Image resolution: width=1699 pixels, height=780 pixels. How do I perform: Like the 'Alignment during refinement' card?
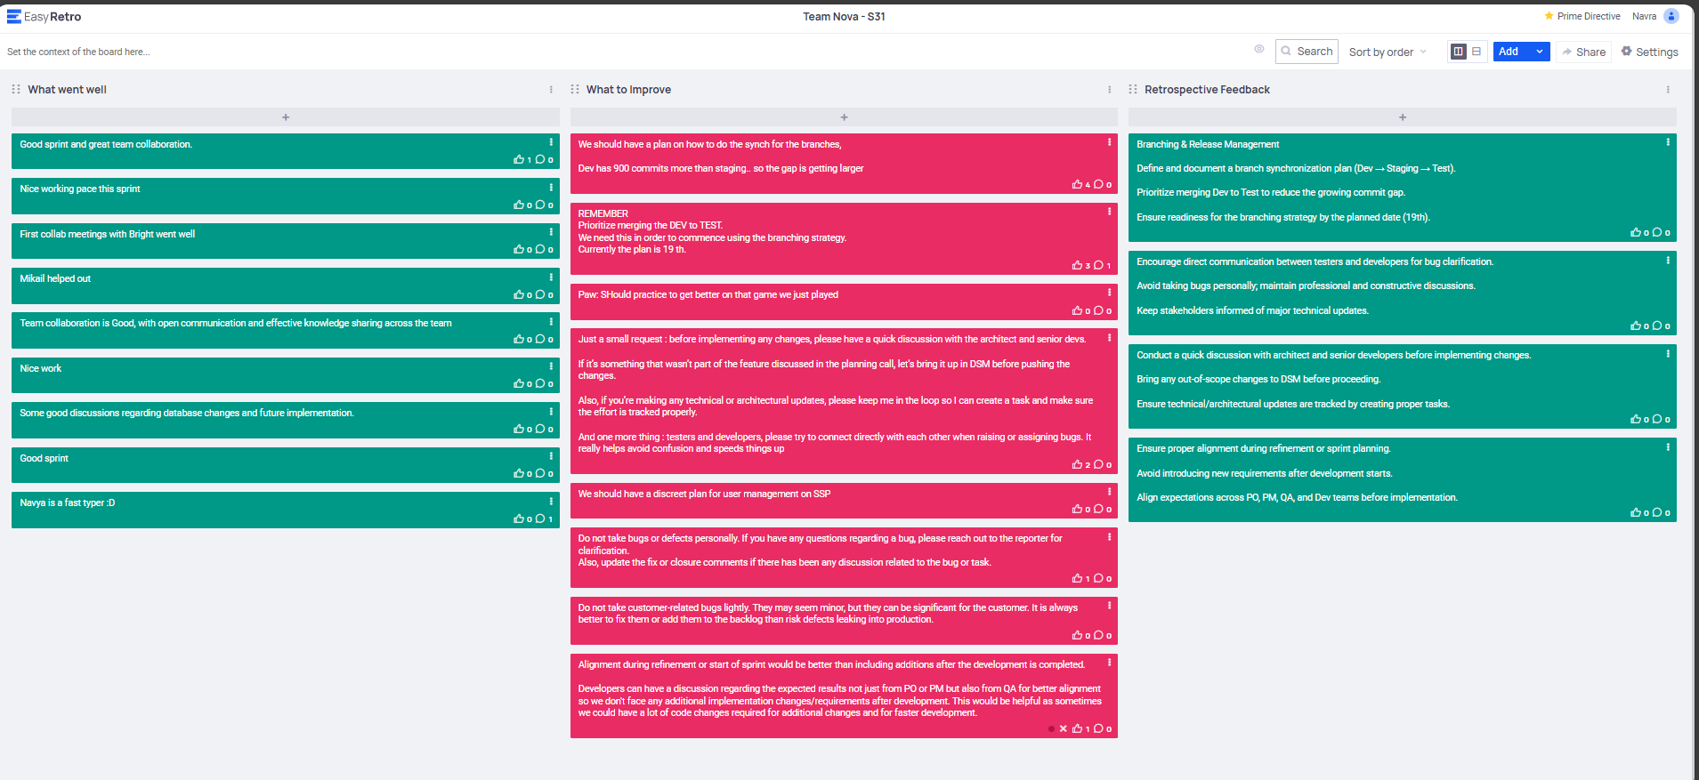1077,728
